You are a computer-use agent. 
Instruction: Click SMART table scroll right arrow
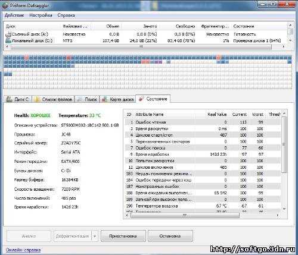[278, 215]
